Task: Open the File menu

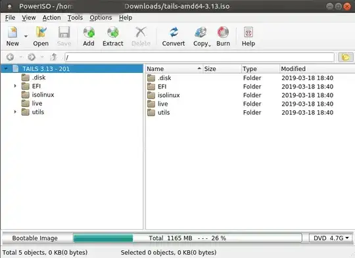Action: pyautogui.click(x=10, y=18)
